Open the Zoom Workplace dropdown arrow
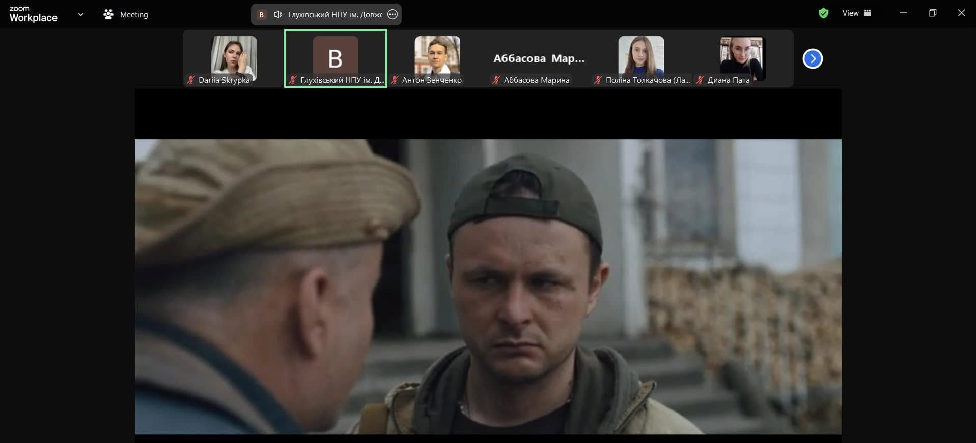Image resolution: width=976 pixels, height=443 pixels. tap(80, 14)
